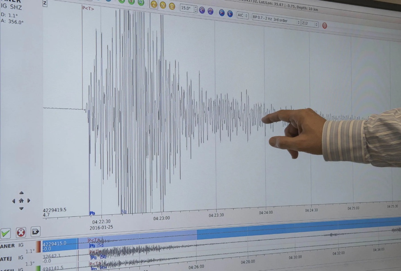The width and height of the screenshot is (401, 271).
Task: Click the 4229415.0 amplitude value in ANER row
Action: pos(55,243)
